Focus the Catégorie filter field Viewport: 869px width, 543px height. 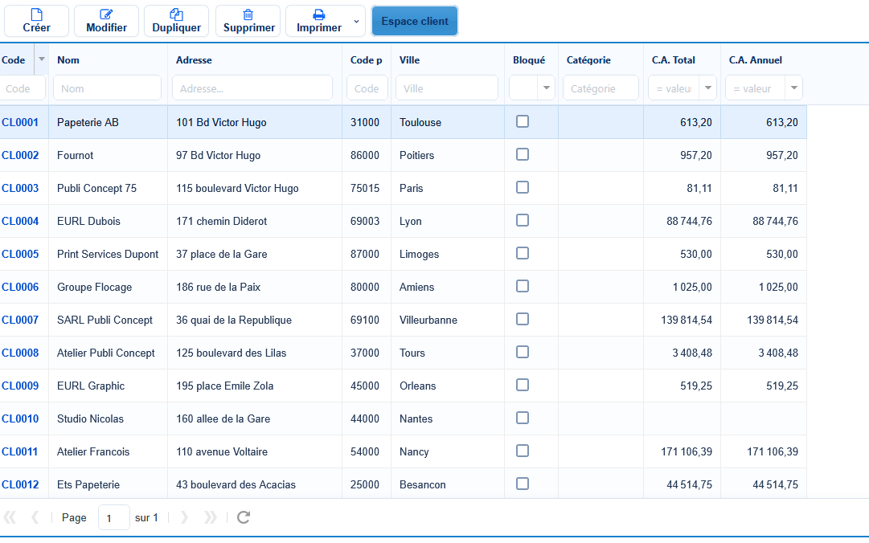[601, 88]
